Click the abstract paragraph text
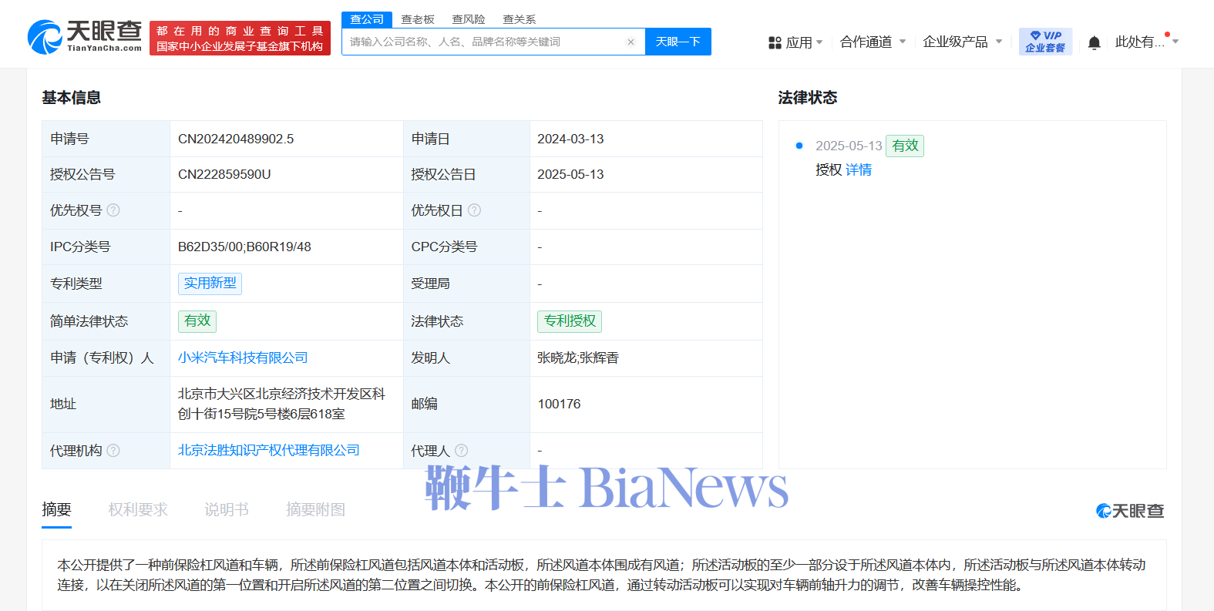This screenshot has width=1214, height=611. click(601, 575)
